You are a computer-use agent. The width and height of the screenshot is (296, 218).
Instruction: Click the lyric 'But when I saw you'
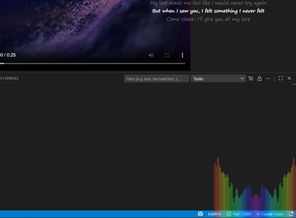(x=208, y=11)
